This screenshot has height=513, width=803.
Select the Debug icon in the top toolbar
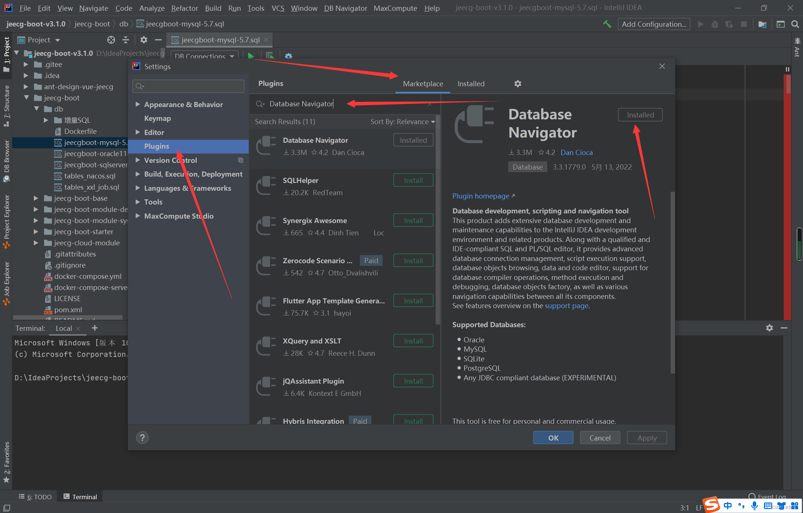pyautogui.click(x=715, y=24)
